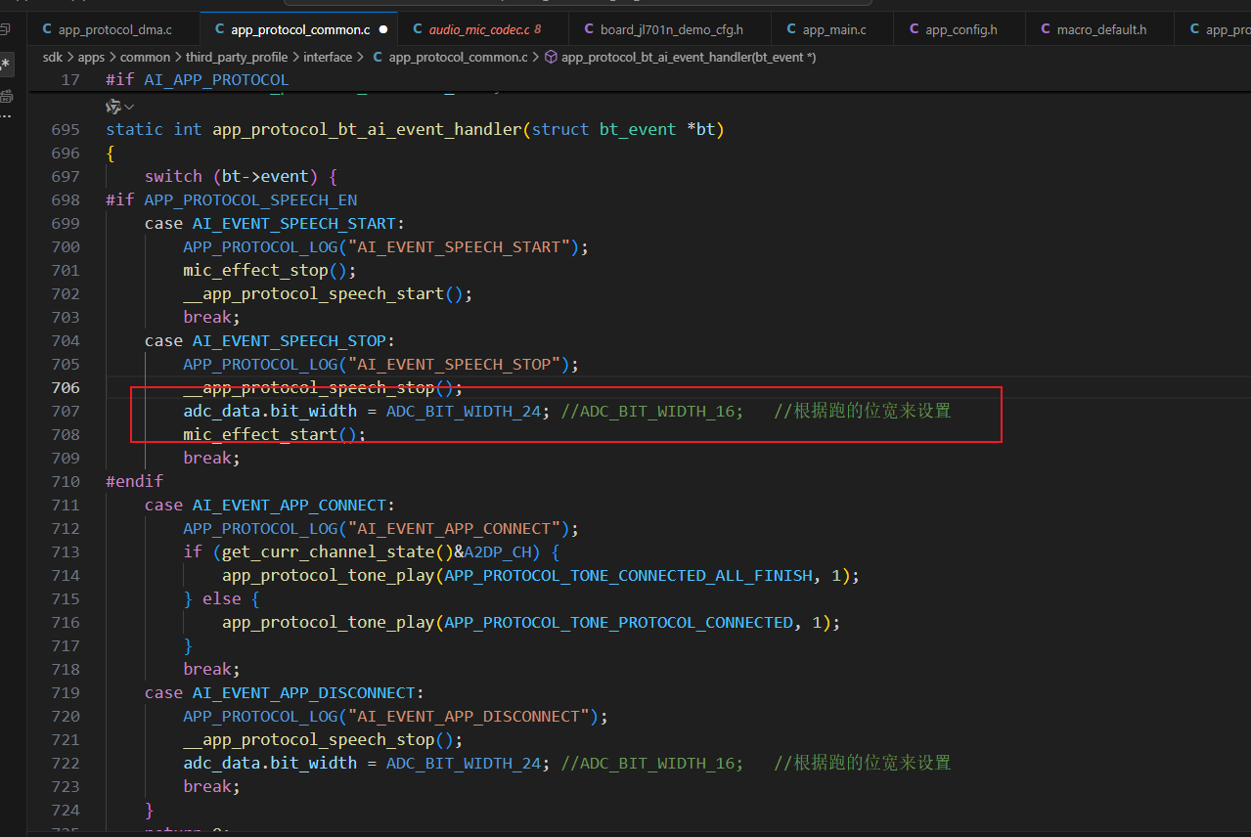Click the switch keyword on line 697
1251x837 pixels.
(173, 176)
